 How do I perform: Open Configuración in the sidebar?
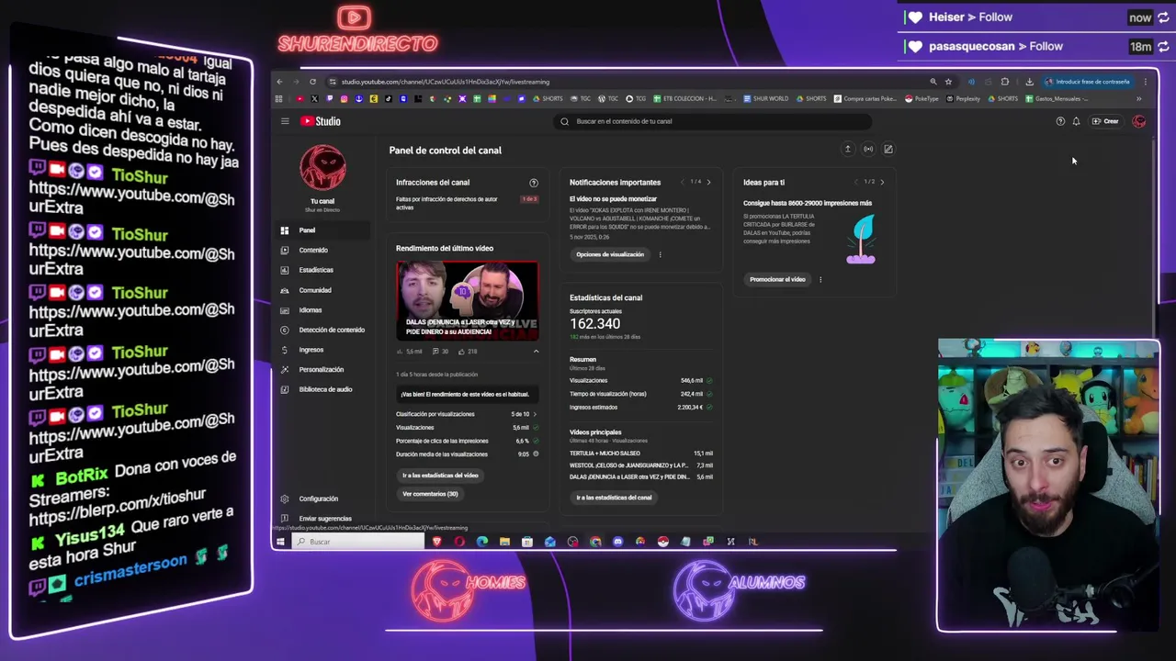click(x=323, y=499)
